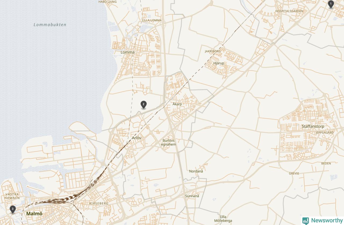Click the Newsworthy logo icon
The height and width of the screenshot is (225, 344).
[306, 220]
